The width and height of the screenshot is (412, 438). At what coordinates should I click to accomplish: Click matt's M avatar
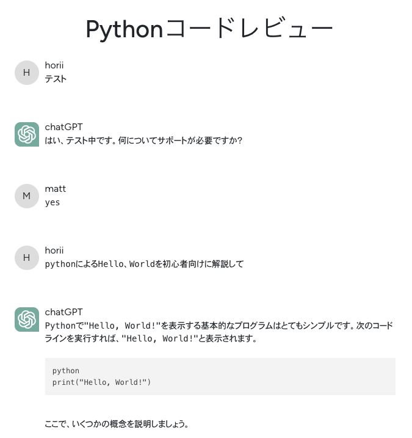(x=26, y=196)
